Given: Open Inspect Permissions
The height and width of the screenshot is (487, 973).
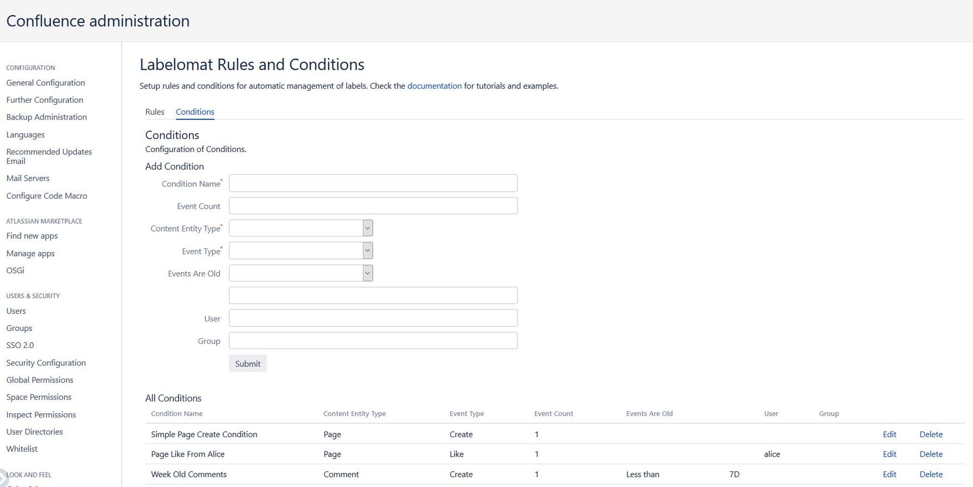Looking at the screenshot, I should [41, 415].
